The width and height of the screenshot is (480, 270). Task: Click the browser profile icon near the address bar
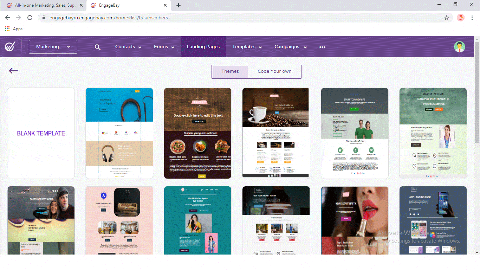point(460,17)
